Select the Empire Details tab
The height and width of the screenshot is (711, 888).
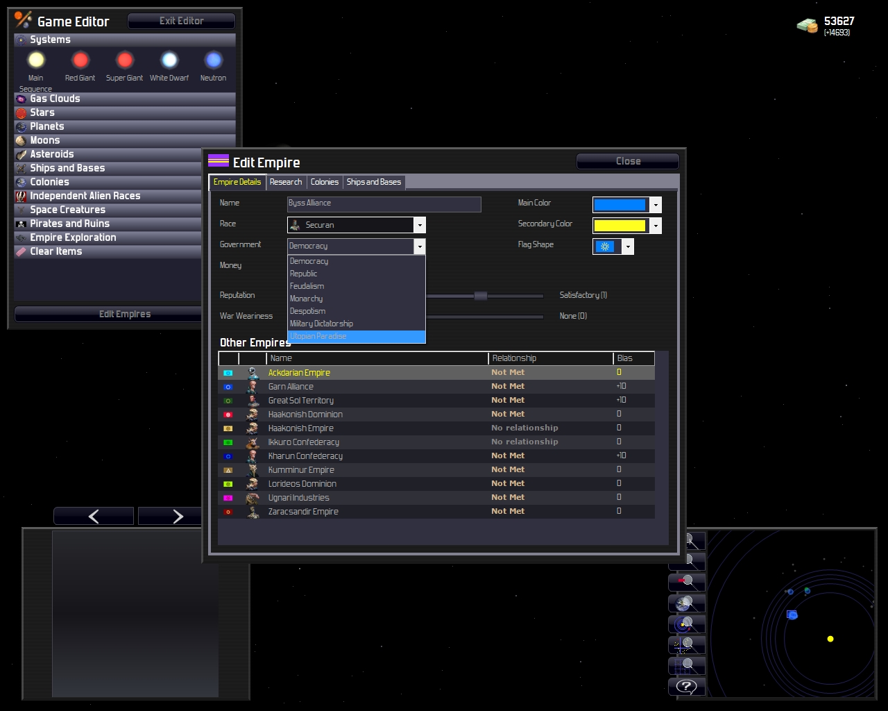237,182
